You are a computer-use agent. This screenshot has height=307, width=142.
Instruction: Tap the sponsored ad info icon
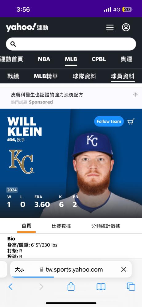click(x=136, y=95)
